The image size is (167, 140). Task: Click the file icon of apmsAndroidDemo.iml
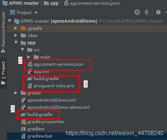click(24, 100)
